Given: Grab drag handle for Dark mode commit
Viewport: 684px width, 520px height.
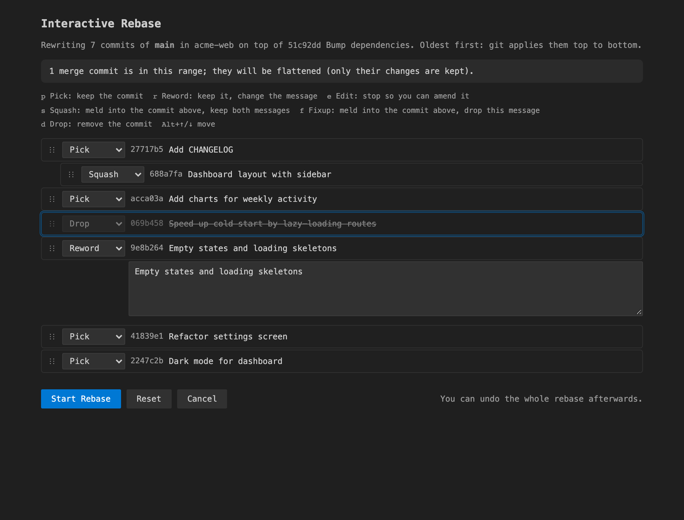Looking at the screenshot, I should click(x=52, y=361).
